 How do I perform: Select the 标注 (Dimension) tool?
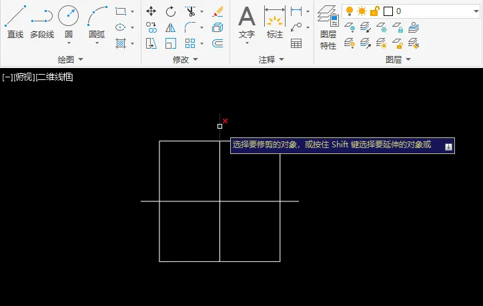pyautogui.click(x=274, y=21)
